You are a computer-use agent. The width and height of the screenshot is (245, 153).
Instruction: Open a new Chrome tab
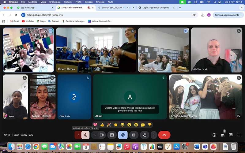tap(180, 8)
